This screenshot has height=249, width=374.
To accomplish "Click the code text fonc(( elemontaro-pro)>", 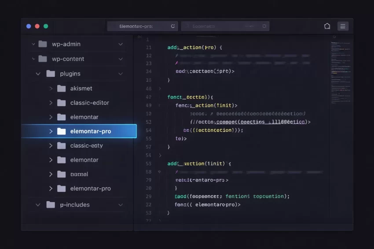I will click(x=208, y=205).
